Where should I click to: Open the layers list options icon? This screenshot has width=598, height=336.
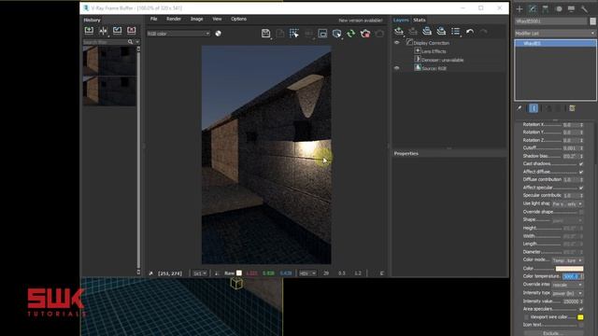455,31
